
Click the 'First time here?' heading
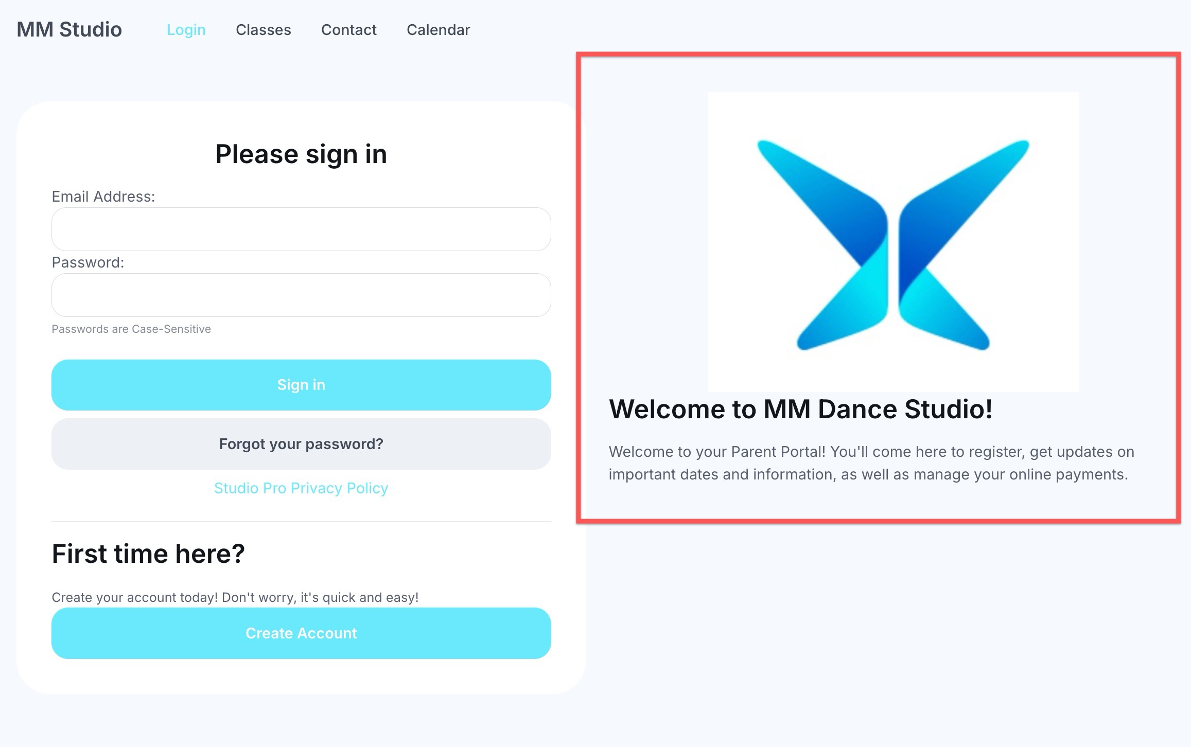tap(148, 554)
